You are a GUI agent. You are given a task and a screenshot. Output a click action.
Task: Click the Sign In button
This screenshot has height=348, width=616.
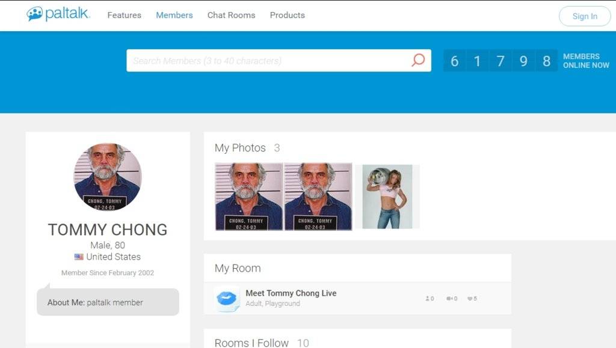[x=584, y=16]
